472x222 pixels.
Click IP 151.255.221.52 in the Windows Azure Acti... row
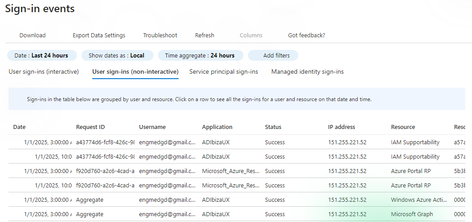tap(347, 200)
